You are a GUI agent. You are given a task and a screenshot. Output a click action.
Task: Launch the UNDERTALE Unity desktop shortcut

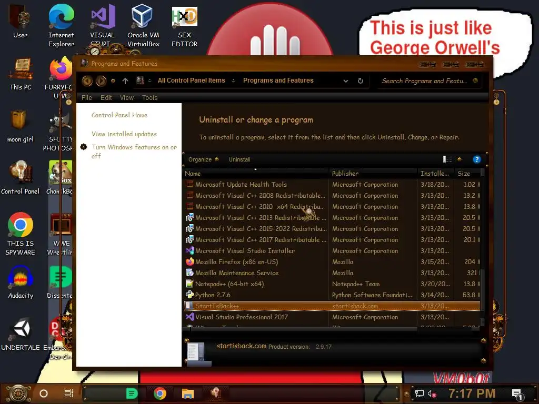click(21, 335)
